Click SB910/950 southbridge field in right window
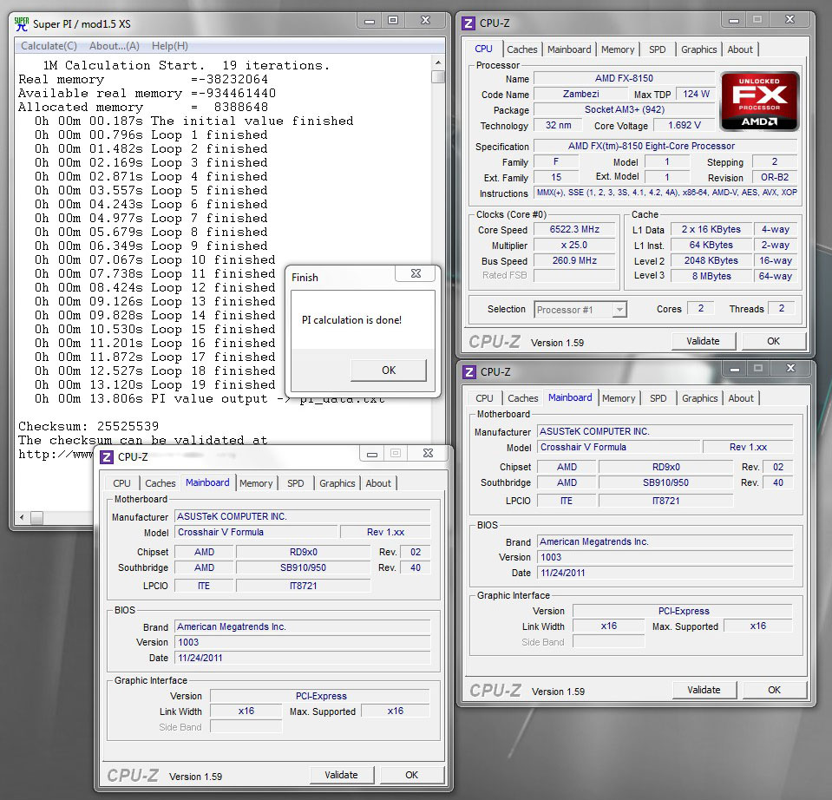Image resolution: width=832 pixels, height=800 pixels. tap(665, 482)
